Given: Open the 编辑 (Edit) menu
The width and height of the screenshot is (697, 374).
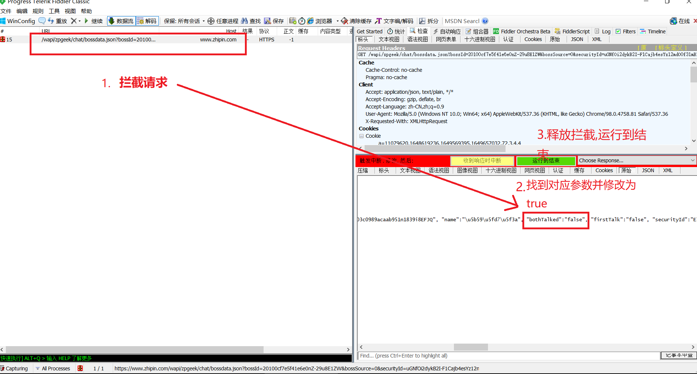Looking at the screenshot, I should point(22,11).
